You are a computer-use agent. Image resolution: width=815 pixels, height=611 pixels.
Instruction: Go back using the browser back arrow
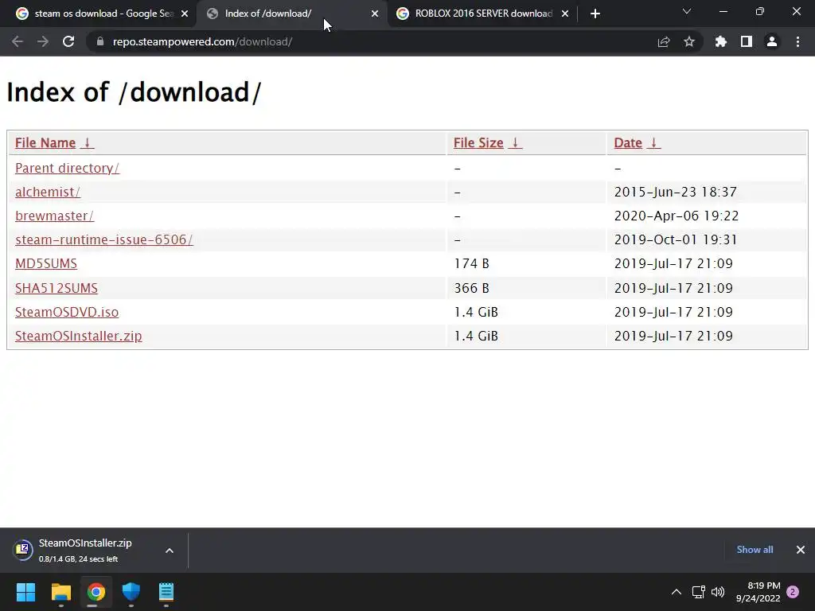pyautogui.click(x=18, y=41)
